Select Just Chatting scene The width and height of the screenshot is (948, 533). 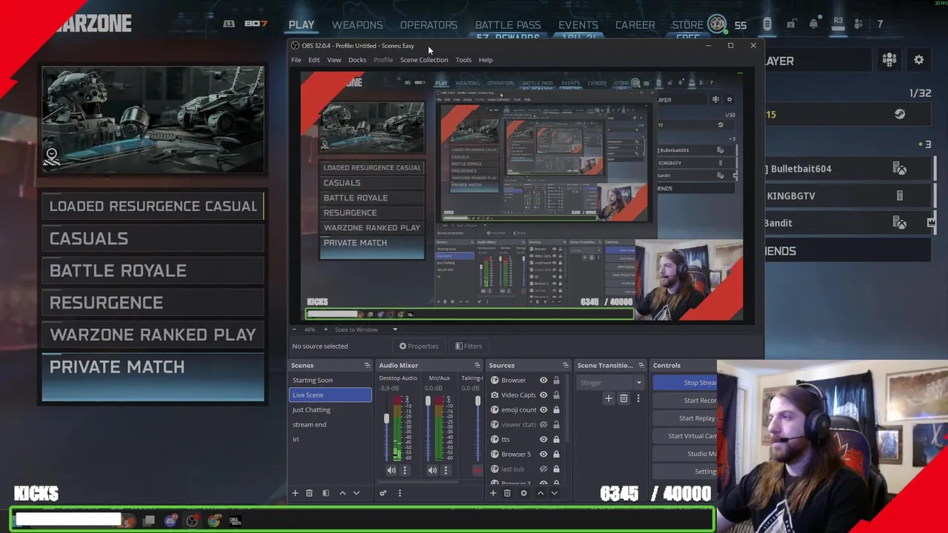click(330, 410)
